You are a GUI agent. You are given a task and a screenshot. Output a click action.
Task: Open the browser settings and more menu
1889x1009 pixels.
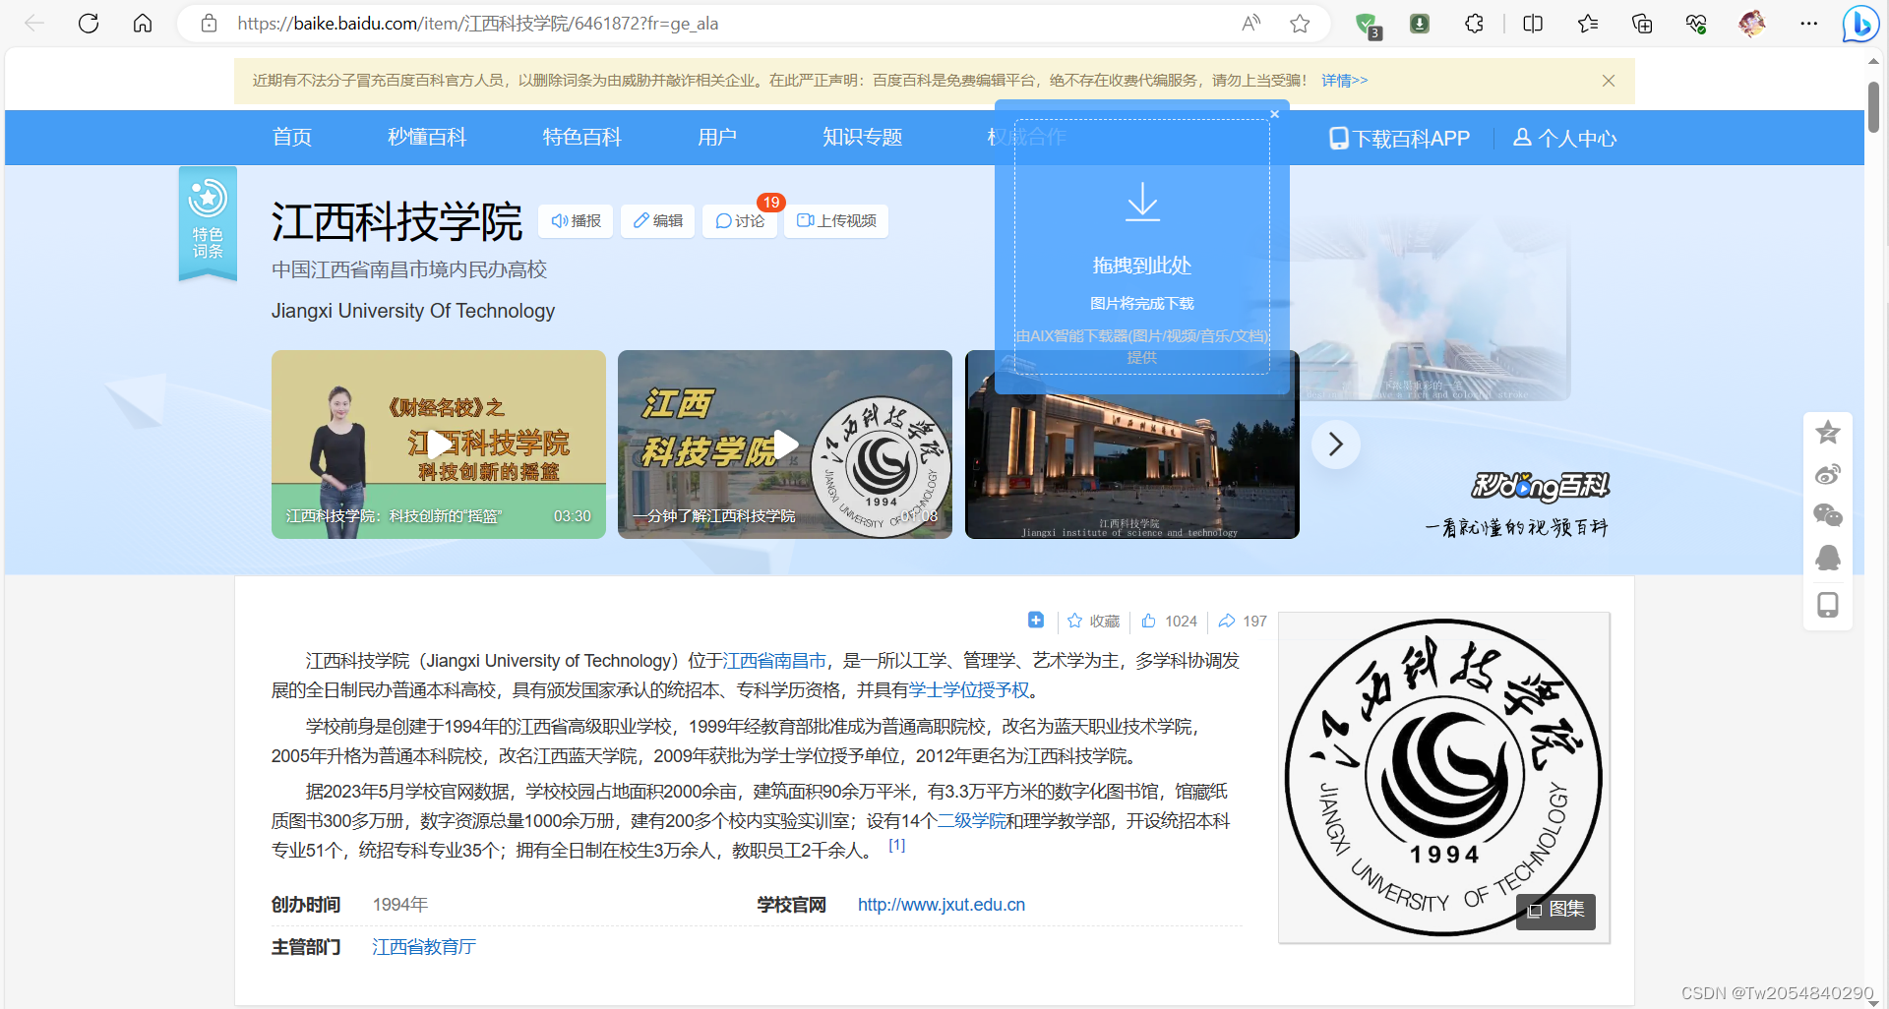[x=1808, y=24]
